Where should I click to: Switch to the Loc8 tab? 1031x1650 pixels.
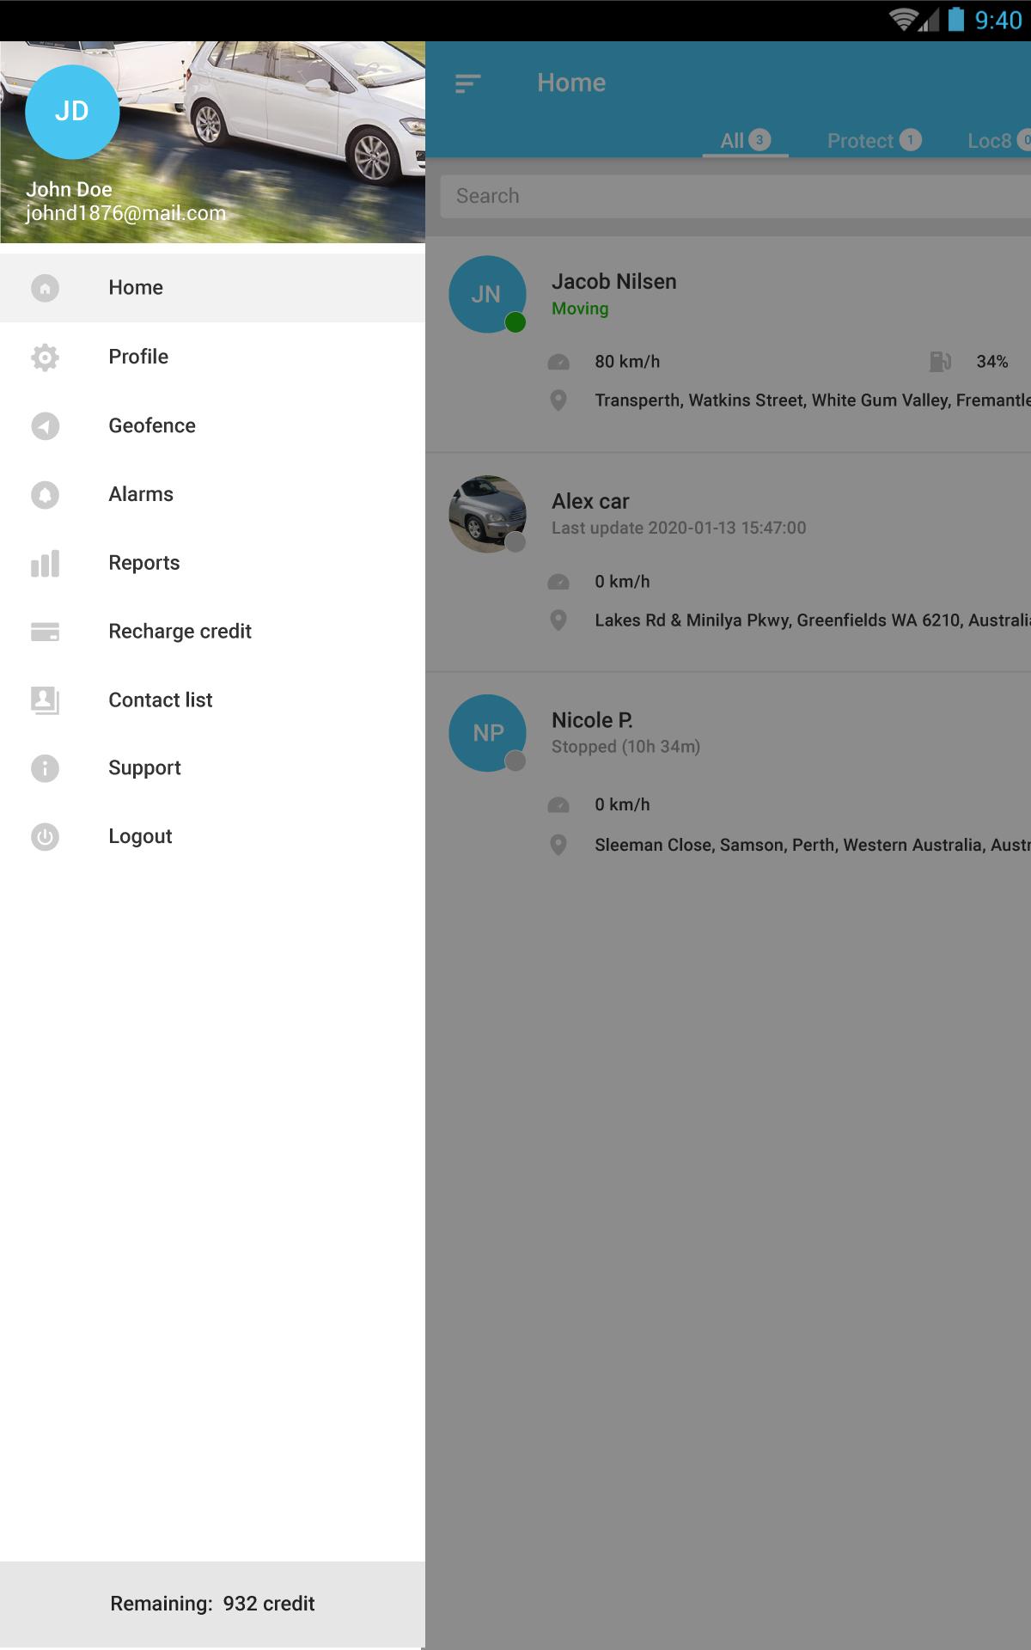pyautogui.click(x=999, y=140)
